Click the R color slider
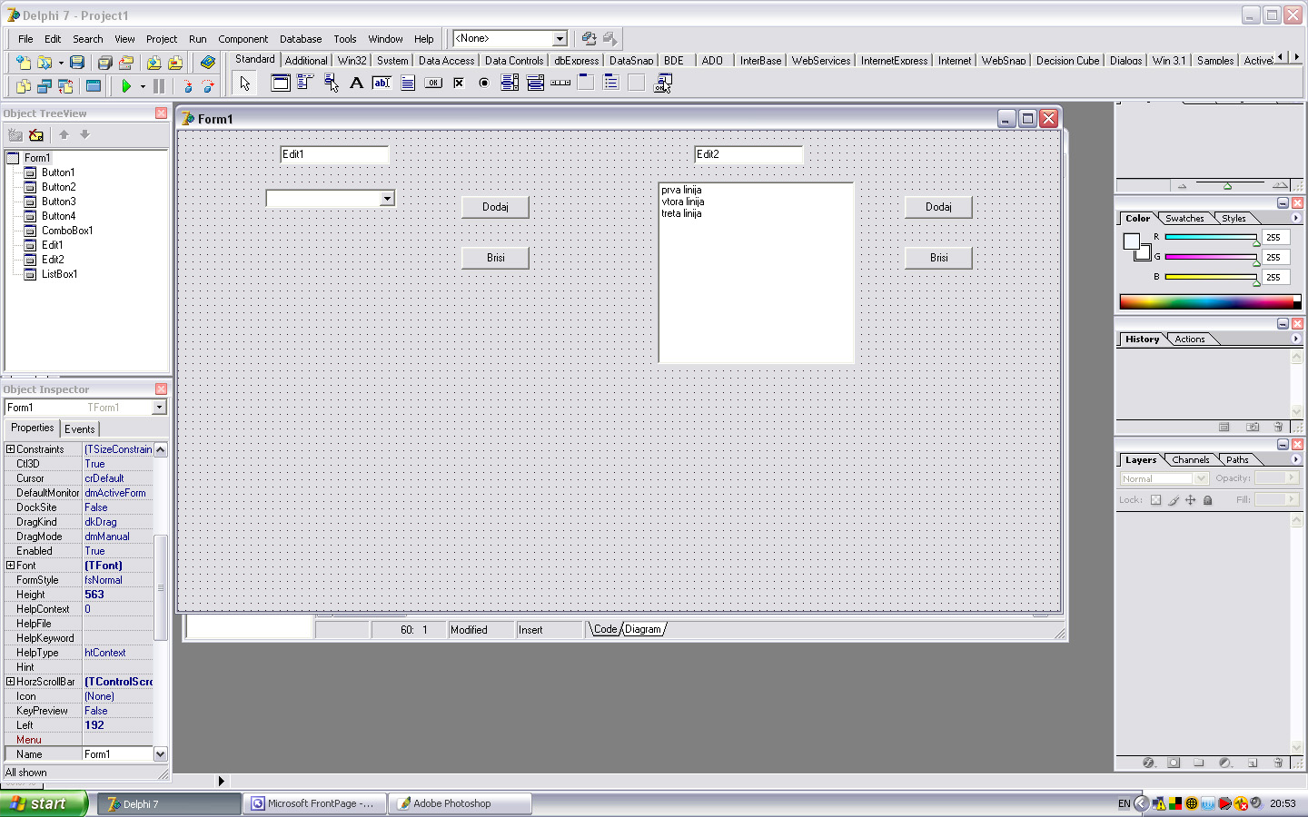 pyautogui.click(x=1211, y=237)
